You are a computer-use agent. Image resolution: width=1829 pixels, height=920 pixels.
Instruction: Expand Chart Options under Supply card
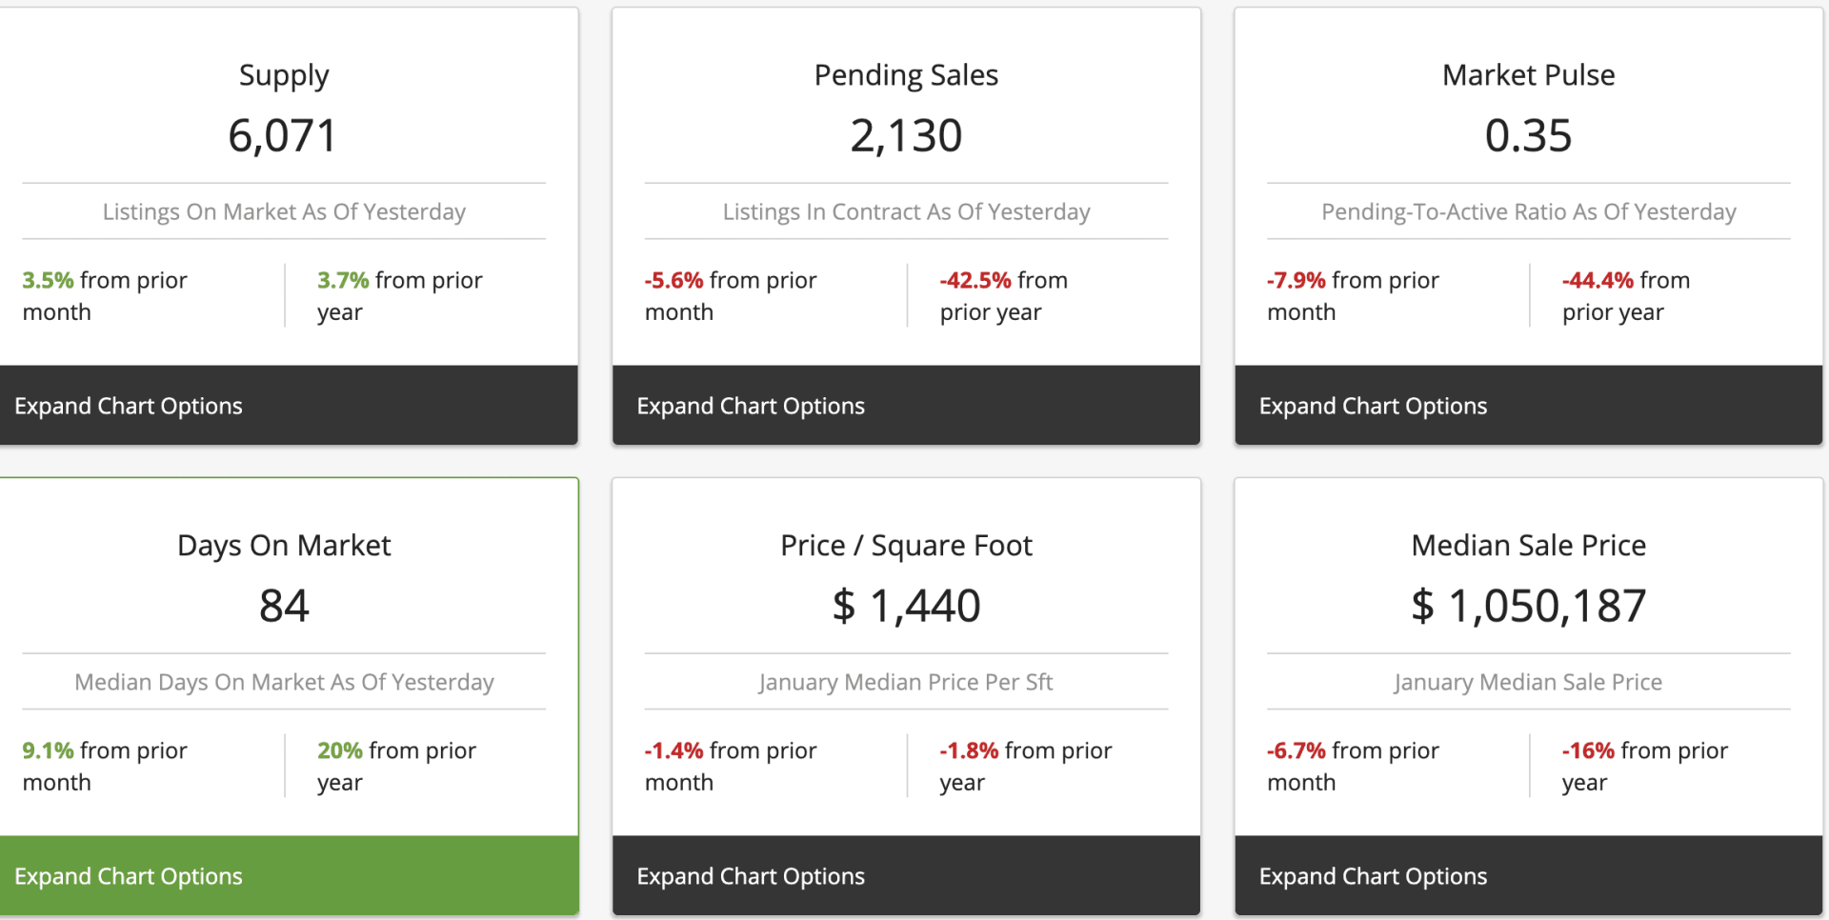pyautogui.click(x=129, y=406)
